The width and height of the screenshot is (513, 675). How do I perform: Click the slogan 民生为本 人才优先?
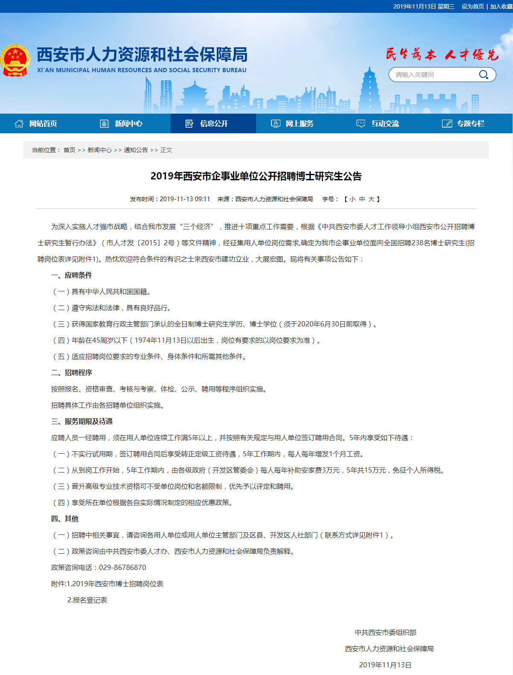[x=442, y=54]
